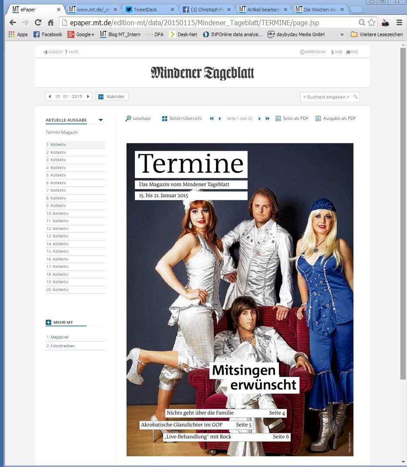
Task: Go to the next page arrow
Action: 259,118
